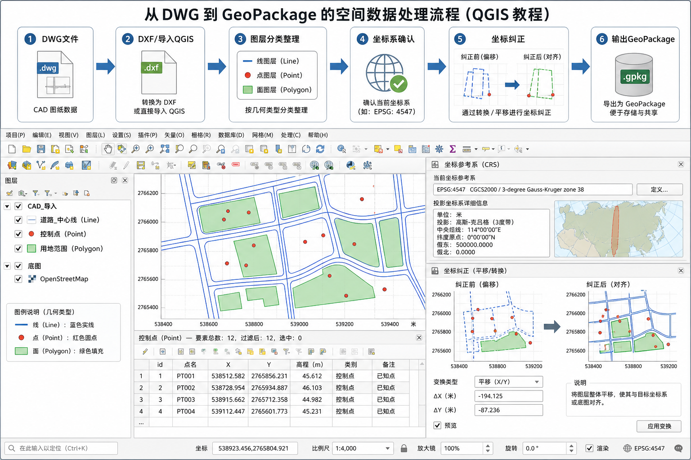Open the 比例尺 1:4,000 scale dropdown
The height and width of the screenshot is (460, 691).
point(363,448)
